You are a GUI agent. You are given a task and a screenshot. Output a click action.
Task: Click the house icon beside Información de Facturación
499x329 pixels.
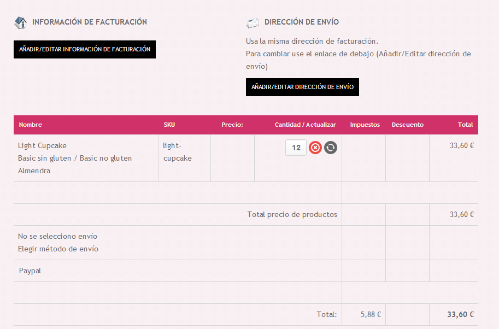21,22
